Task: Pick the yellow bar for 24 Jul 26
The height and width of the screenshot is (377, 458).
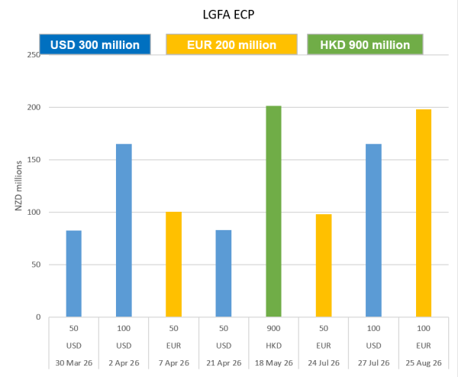Action: (324, 265)
